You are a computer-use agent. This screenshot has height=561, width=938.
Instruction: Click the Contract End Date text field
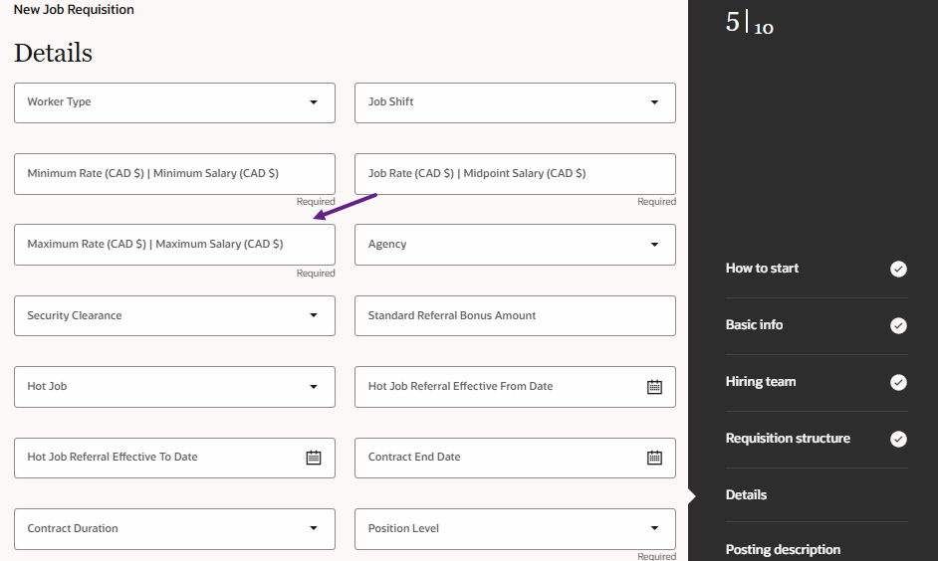coord(515,458)
